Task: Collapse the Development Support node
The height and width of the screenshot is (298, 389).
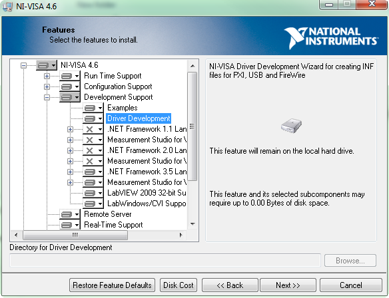Action: [x=47, y=97]
